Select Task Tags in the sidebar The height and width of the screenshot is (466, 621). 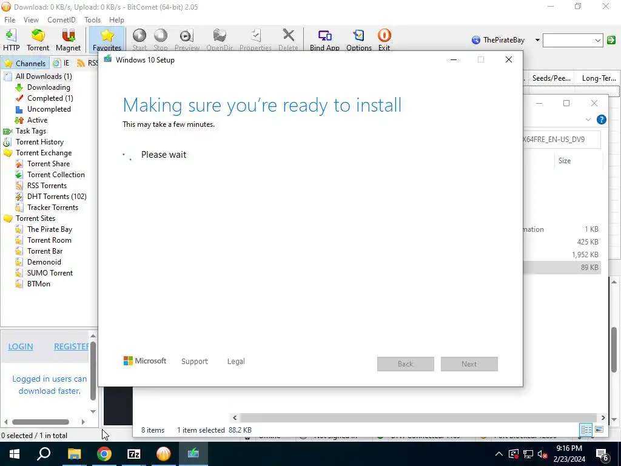pos(30,131)
